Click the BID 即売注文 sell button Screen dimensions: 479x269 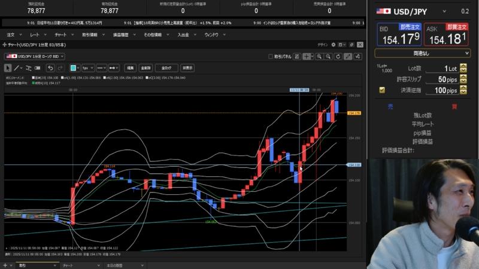click(398, 35)
